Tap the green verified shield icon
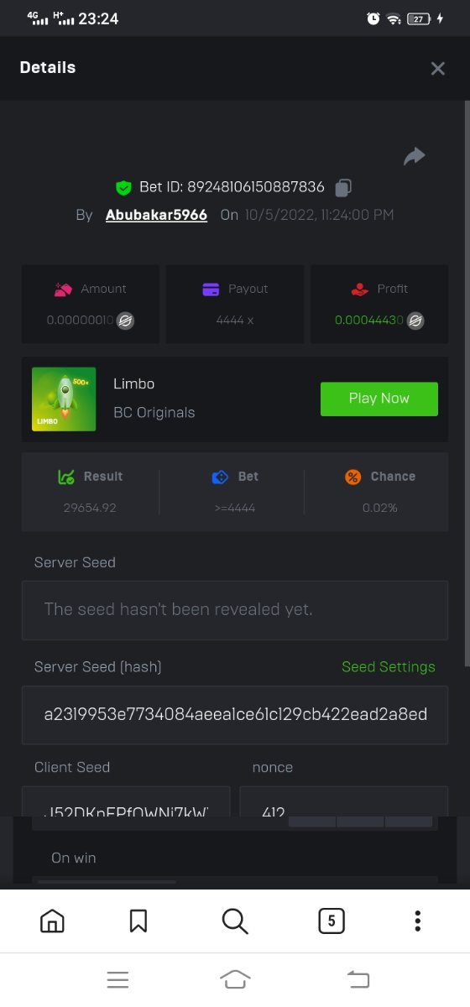Viewport: 470px width, 1007px height. [123, 187]
